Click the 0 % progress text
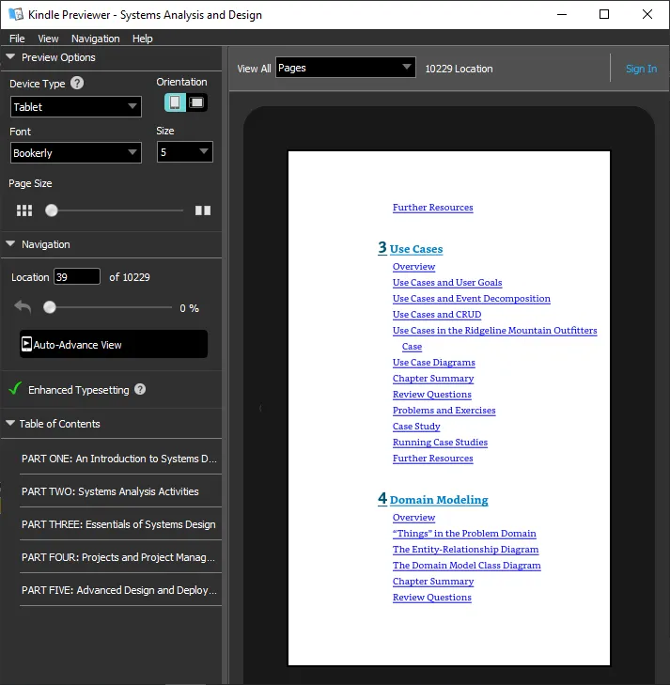This screenshot has height=685, width=670. pos(189,308)
